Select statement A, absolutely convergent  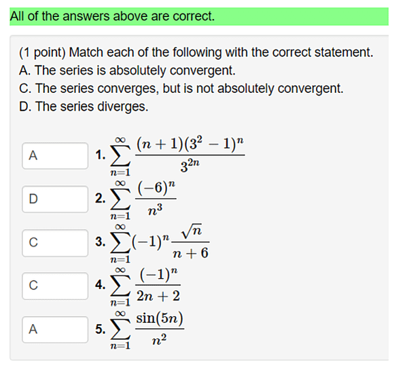tap(127, 71)
